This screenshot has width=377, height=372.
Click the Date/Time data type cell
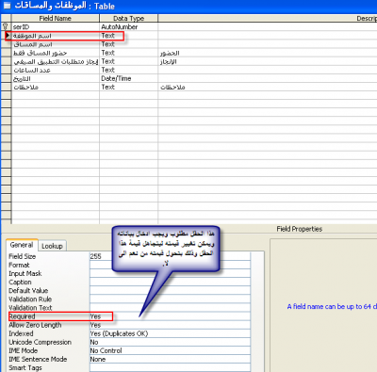click(x=128, y=78)
